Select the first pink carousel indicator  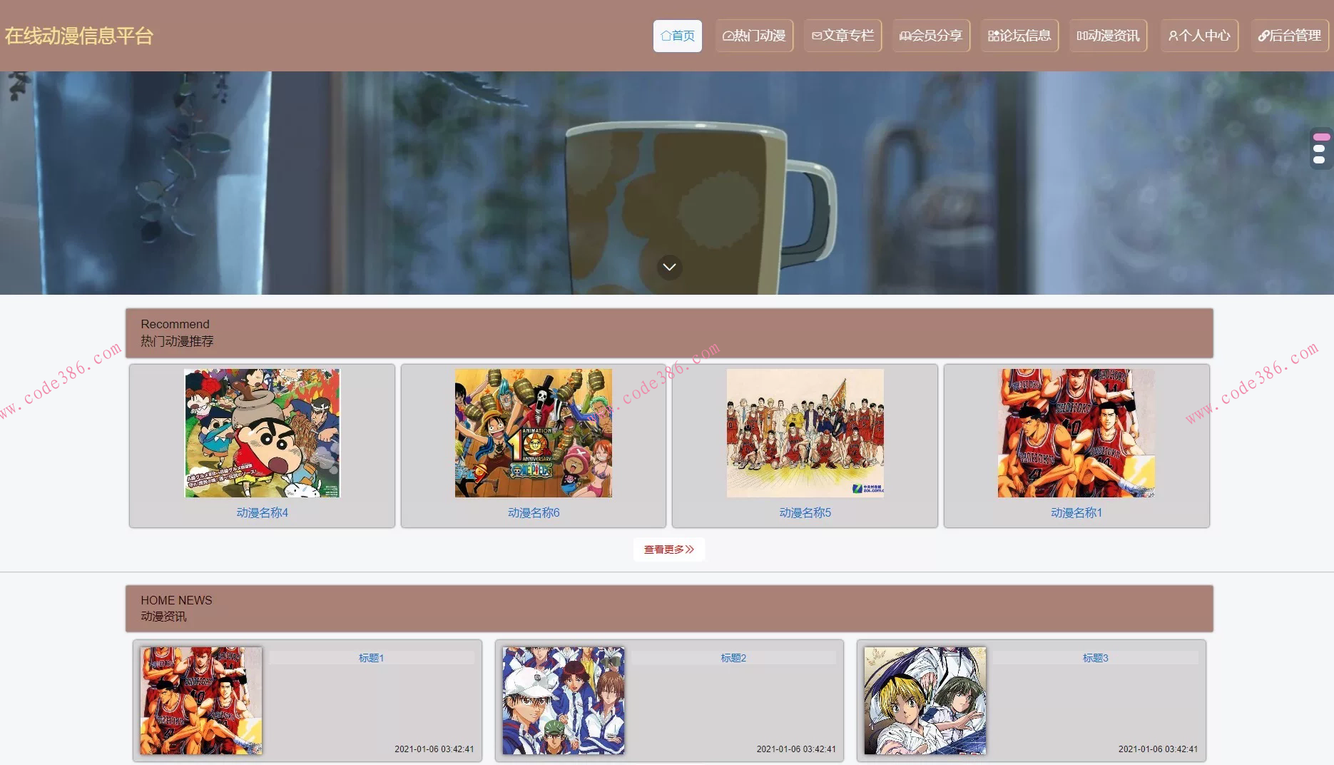pyautogui.click(x=1321, y=137)
